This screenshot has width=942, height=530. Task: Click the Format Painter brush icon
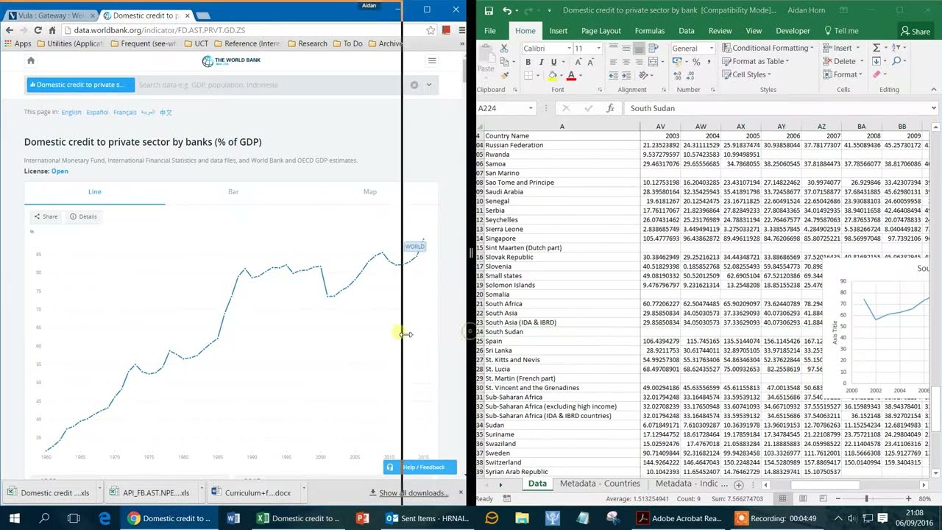pos(504,75)
